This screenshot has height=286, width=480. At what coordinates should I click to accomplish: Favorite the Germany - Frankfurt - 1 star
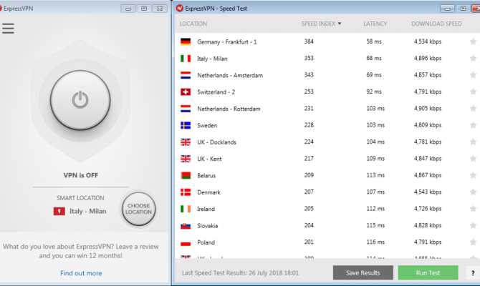coord(473,41)
